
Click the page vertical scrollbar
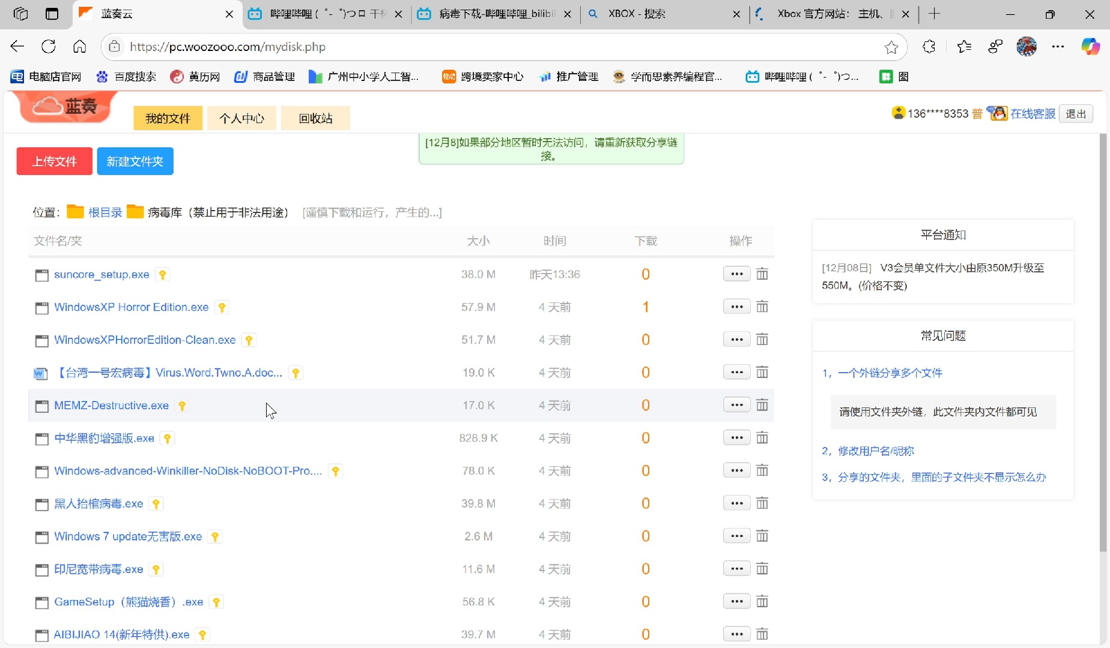(1103, 342)
